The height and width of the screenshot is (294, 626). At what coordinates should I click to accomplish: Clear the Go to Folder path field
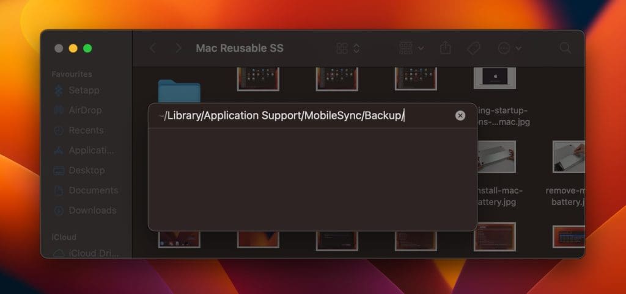click(460, 116)
